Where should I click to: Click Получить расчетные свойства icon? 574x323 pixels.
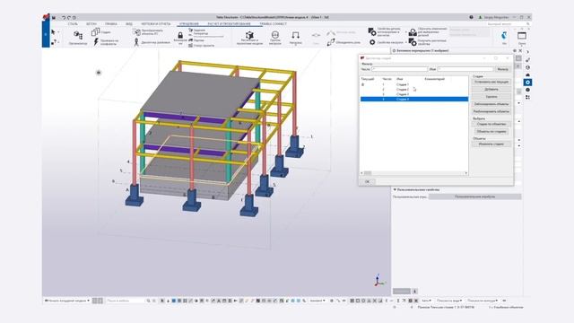pyautogui.click(x=413, y=42)
